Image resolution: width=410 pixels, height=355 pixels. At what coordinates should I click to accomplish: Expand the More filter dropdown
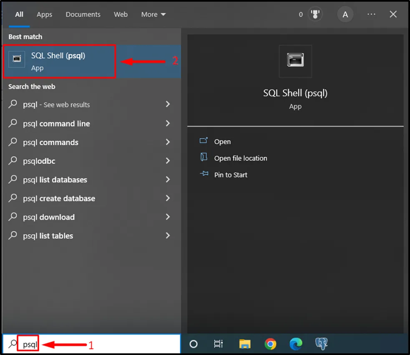coord(153,15)
